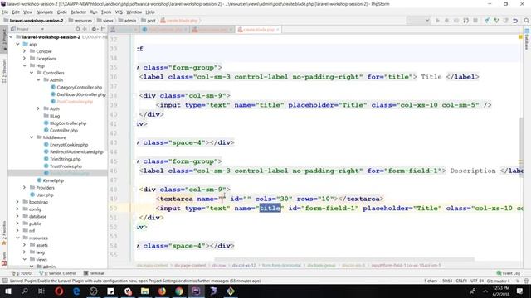Click the Git: master branch status widget
Viewport: 531px width, 298px height.
point(498,281)
